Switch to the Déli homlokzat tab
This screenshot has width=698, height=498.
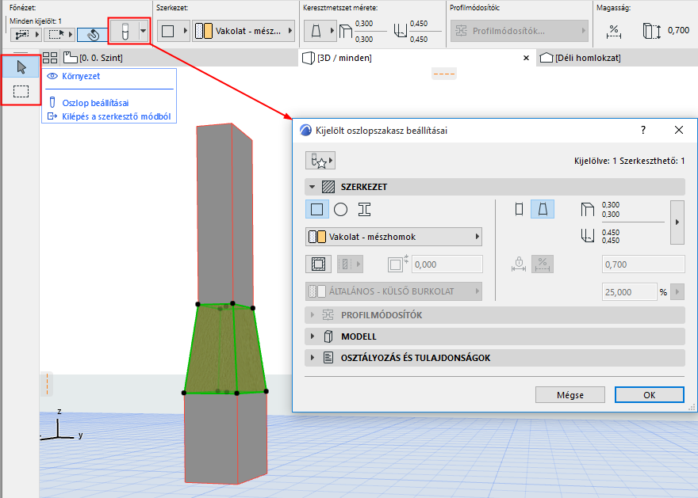tap(587, 58)
